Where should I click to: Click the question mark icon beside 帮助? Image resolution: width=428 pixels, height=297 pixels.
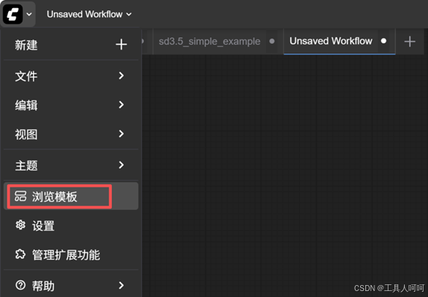click(x=20, y=285)
